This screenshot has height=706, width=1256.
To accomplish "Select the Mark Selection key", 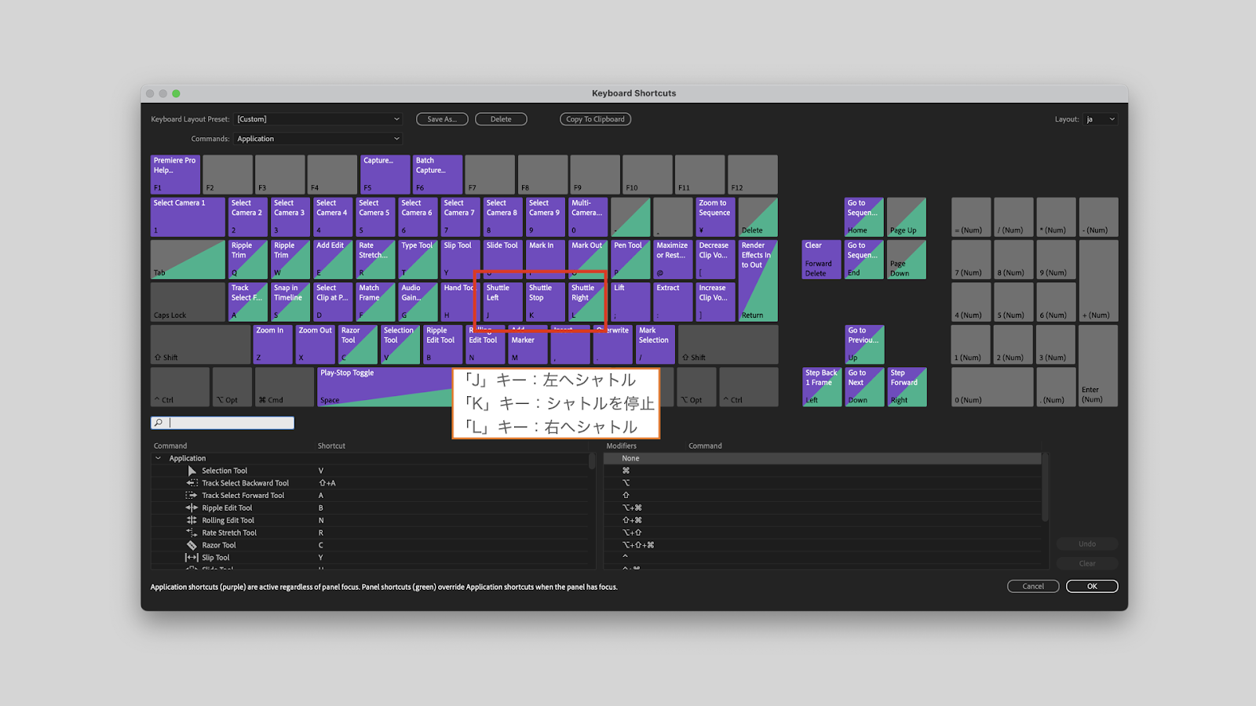I will pyautogui.click(x=655, y=344).
